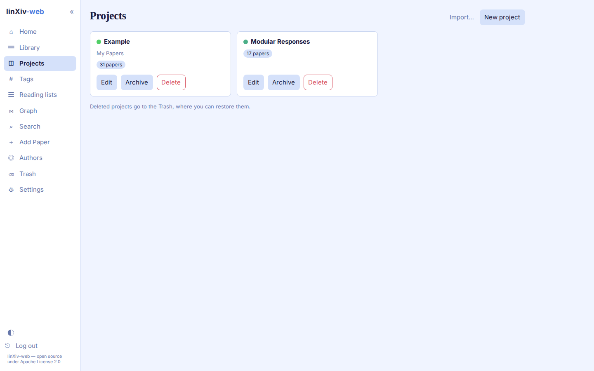The width and height of the screenshot is (594, 371).
Task: Archive the Modular Responses project
Action: (x=283, y=82)
